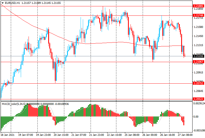
Task: Open the chart menu triangle beside EURUSD,H1
Action: [2, 3]
